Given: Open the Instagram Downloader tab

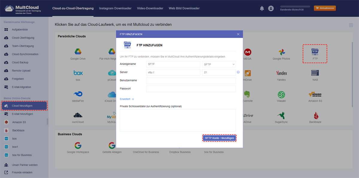Looking at the screenshot, I should point(115,8).
